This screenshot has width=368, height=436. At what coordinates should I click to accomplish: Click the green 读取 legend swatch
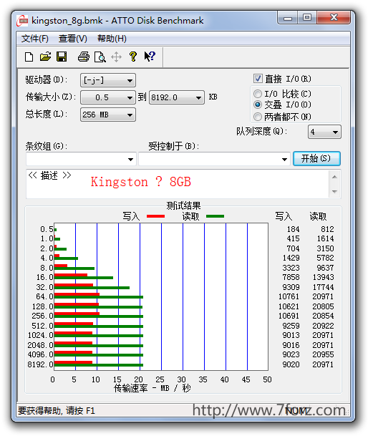coord(215,216)
